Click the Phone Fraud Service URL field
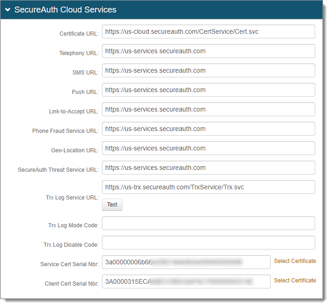This screenshot has height=306, width=330. click(208, 129)
